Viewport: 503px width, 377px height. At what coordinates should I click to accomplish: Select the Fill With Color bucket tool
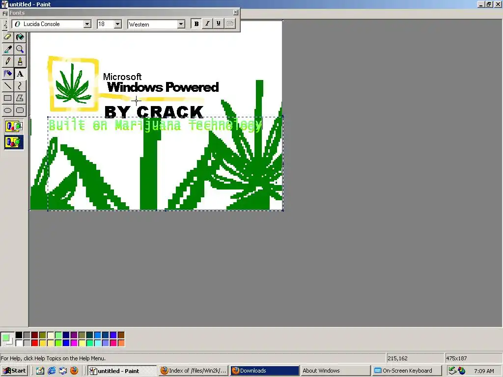[x=20, y=37]
